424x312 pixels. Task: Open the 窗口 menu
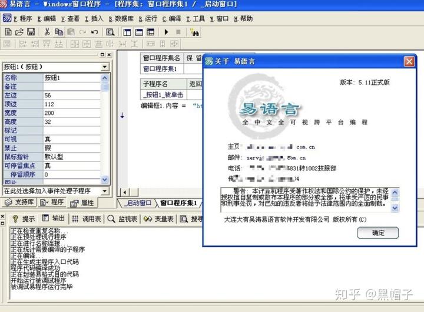pos(219,19)
